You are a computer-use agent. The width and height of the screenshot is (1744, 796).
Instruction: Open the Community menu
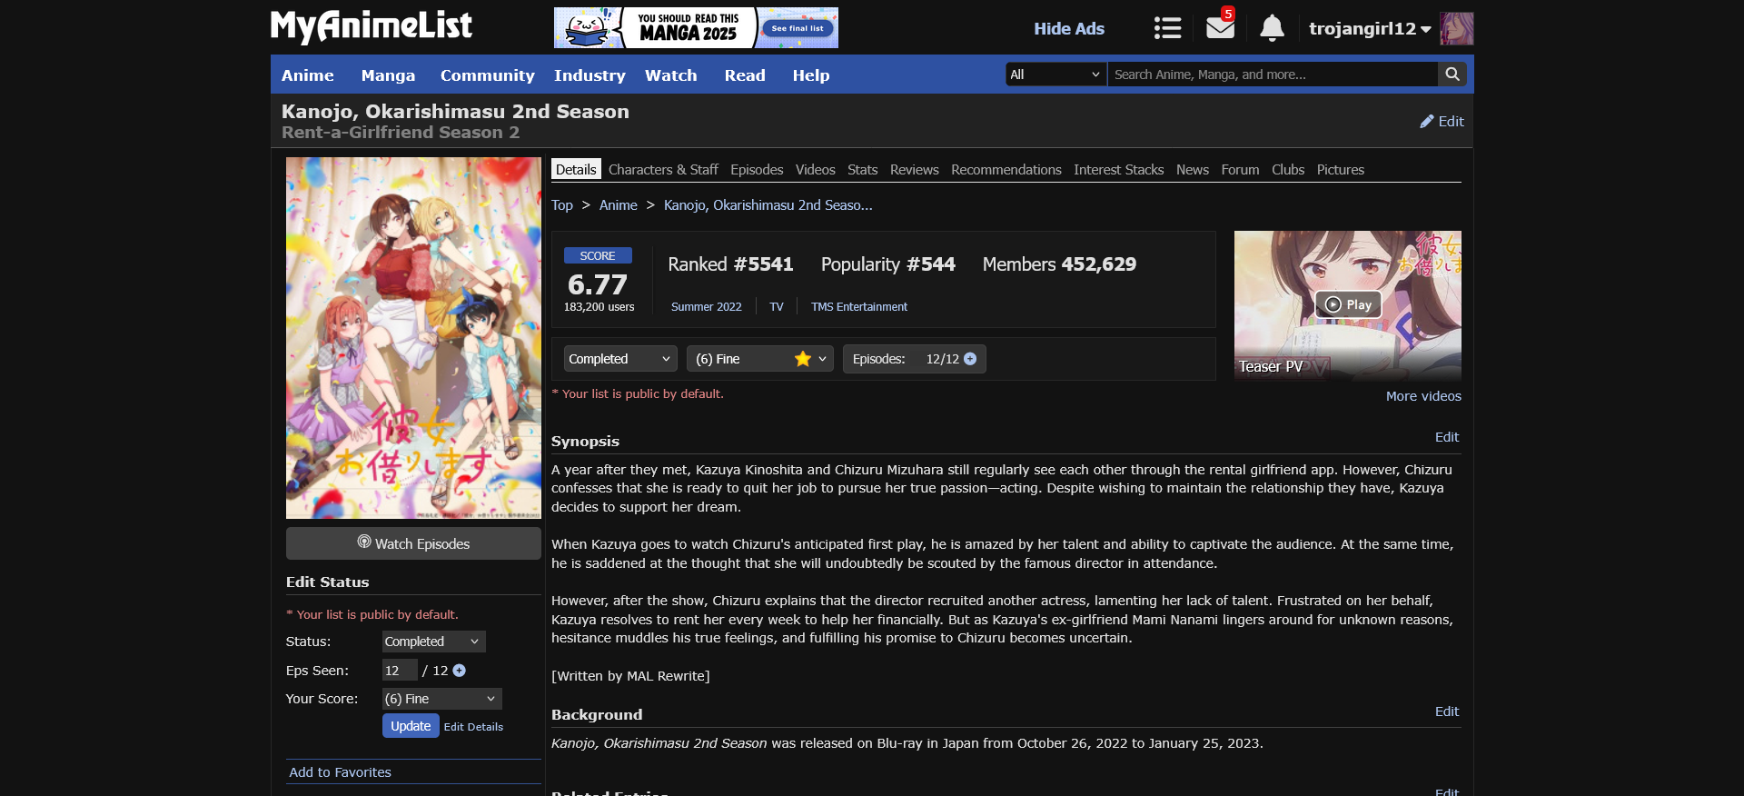487,75
